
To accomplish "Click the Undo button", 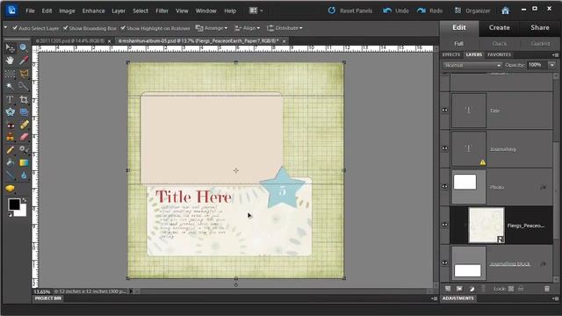I will click(396, 11).
